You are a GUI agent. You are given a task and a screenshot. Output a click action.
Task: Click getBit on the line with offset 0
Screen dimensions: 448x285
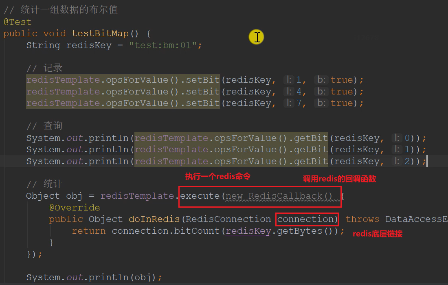pyautogui.click(x=311, y=138)
